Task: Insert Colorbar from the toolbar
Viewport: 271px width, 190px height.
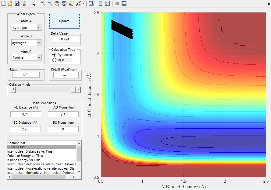Action: click(x=101, y=4)
